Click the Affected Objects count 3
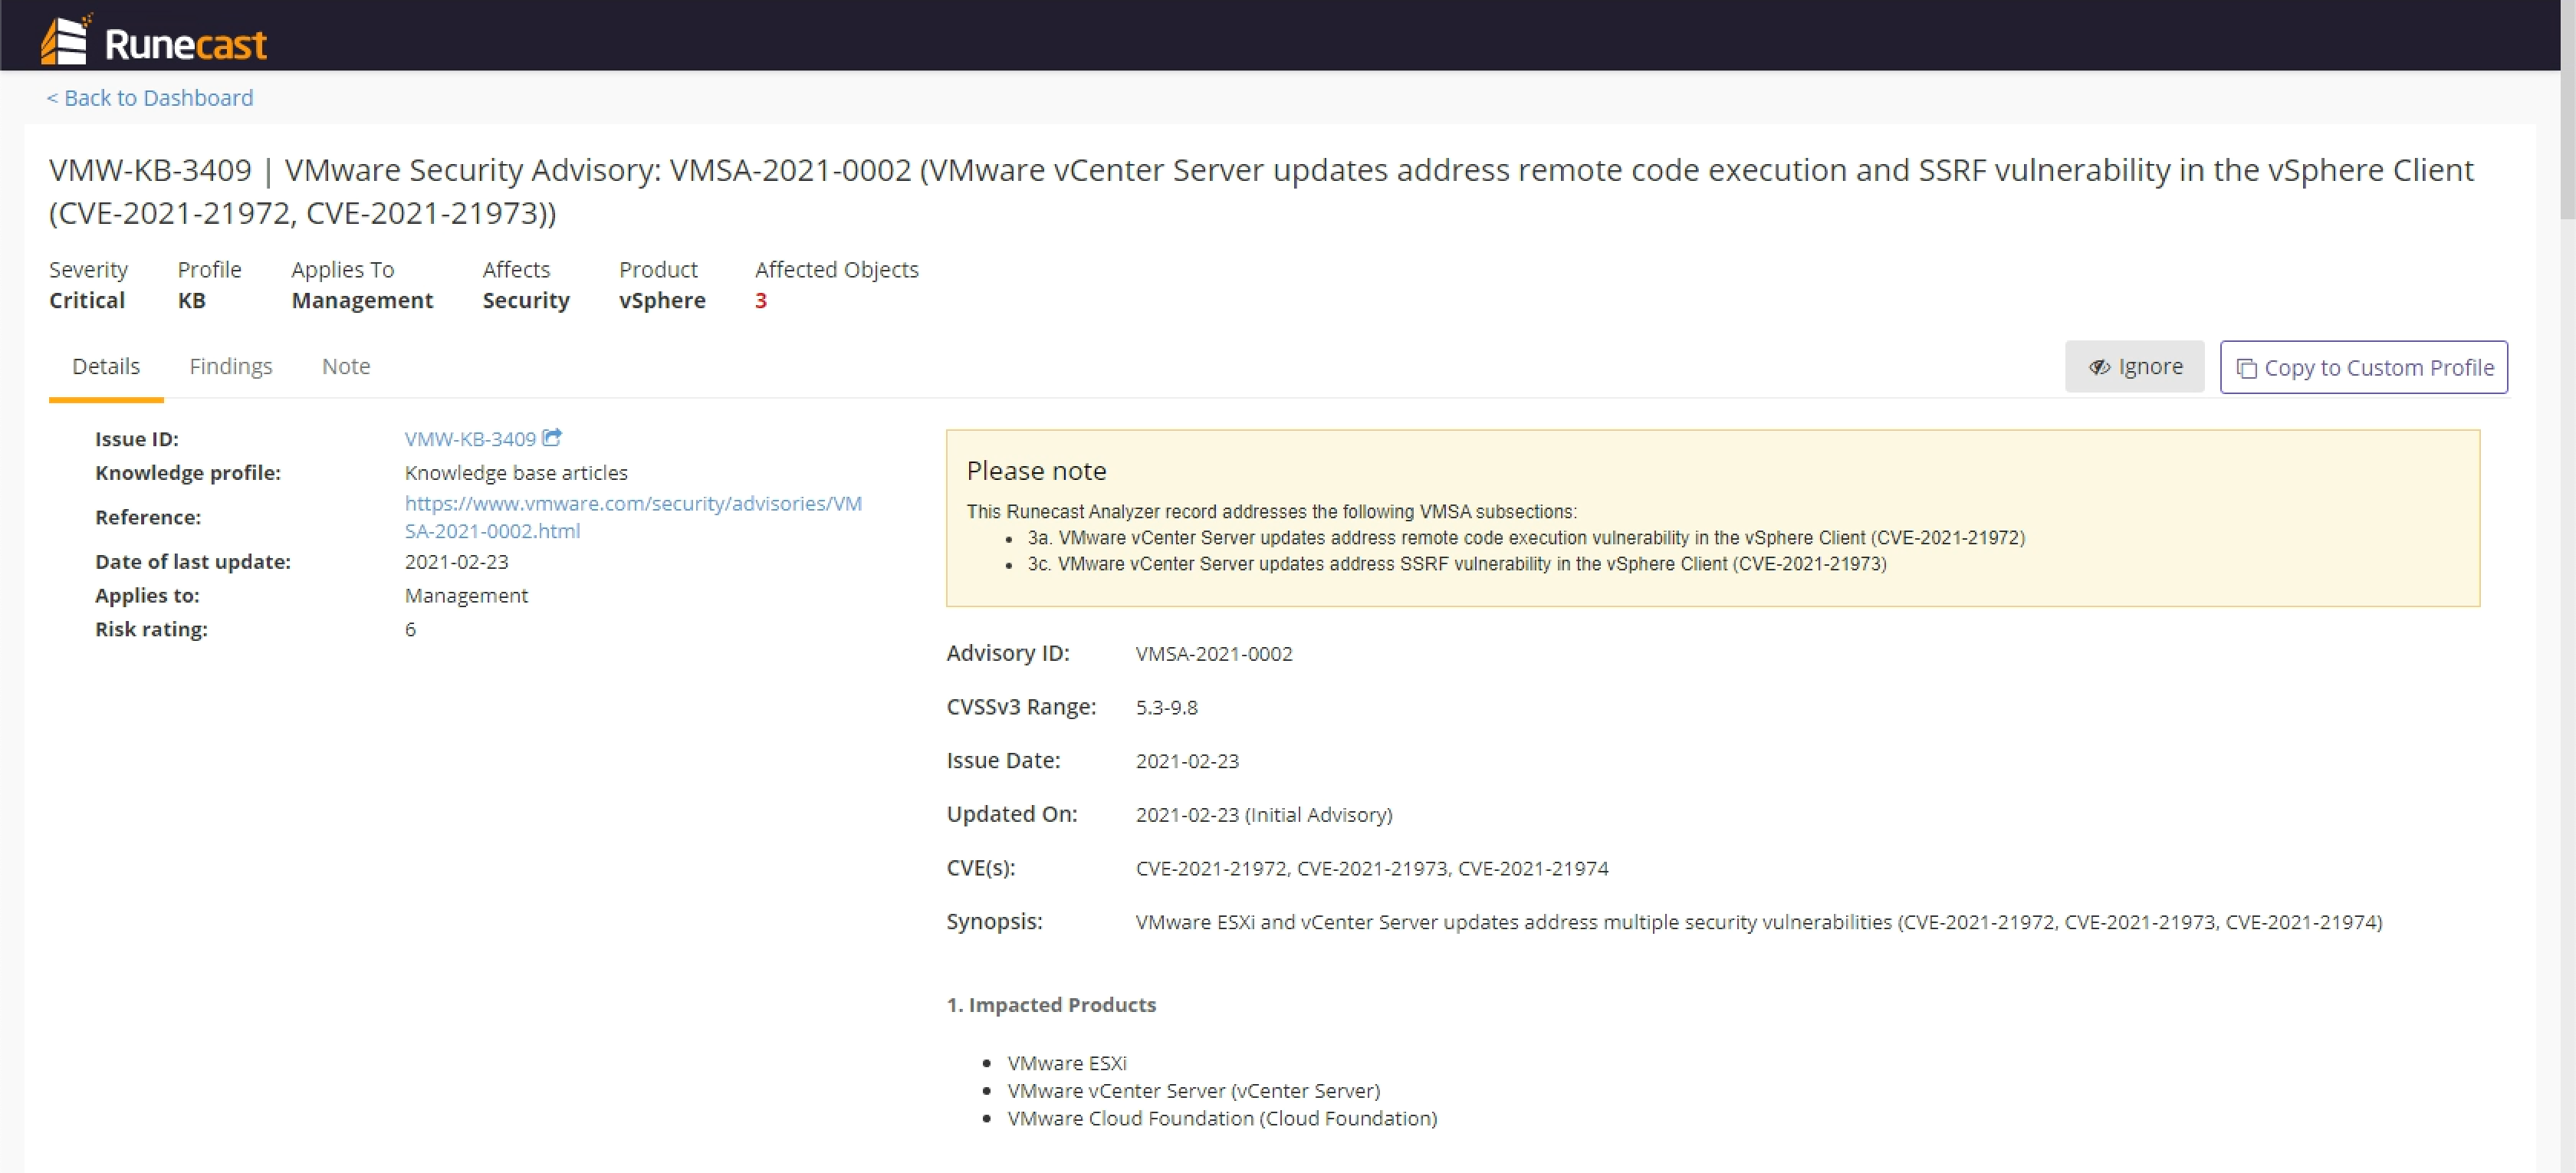This screenshot has height=1173, width=2576. click(761, 301)
